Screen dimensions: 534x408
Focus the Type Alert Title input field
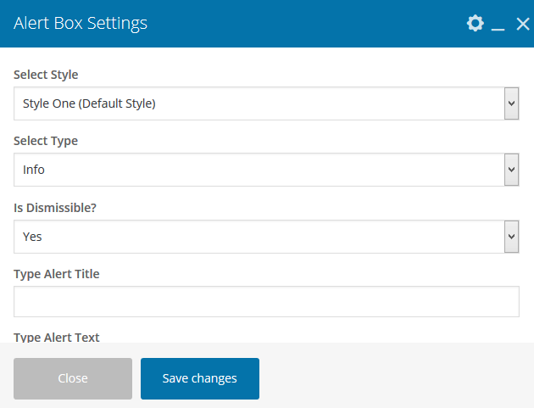coord(266,301)
